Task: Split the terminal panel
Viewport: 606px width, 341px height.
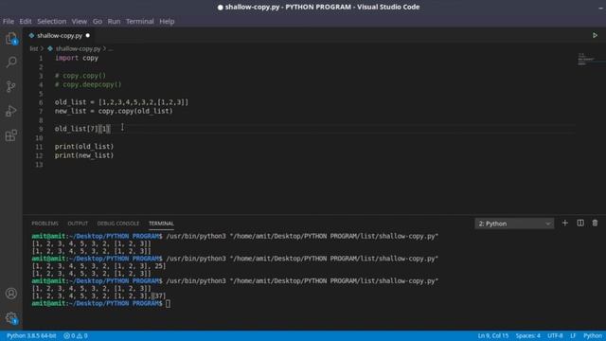Action: click(x=580, y=224)
